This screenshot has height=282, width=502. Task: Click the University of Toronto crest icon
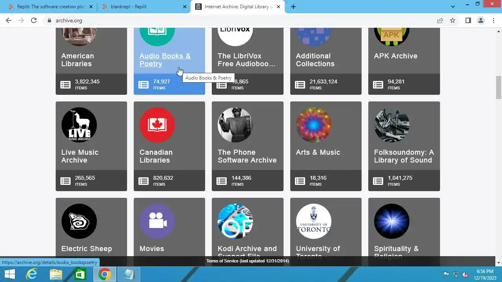pyautogui.click(x=313, y=221)
